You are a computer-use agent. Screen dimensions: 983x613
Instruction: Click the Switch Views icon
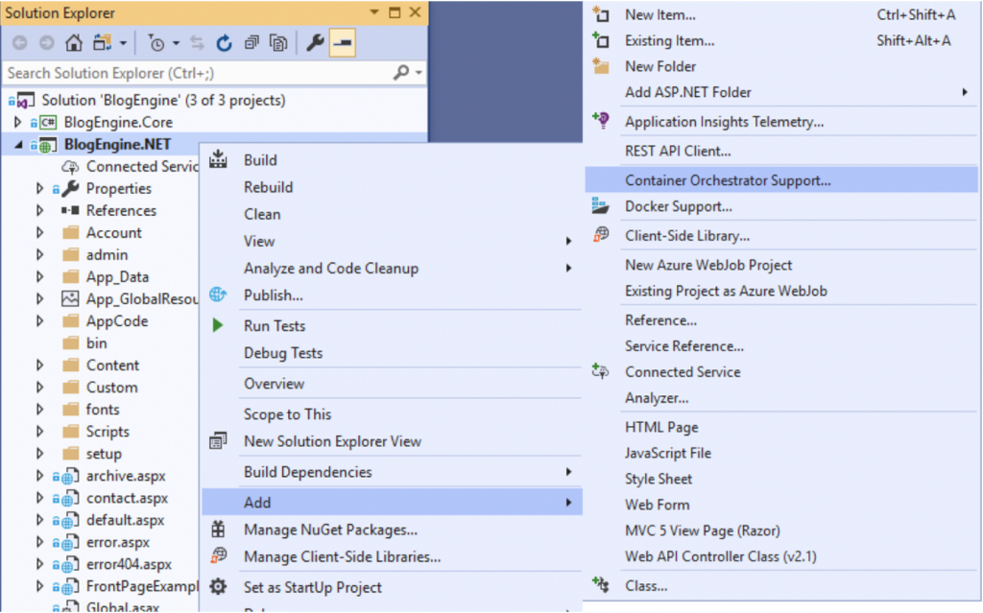click(103, 42)
